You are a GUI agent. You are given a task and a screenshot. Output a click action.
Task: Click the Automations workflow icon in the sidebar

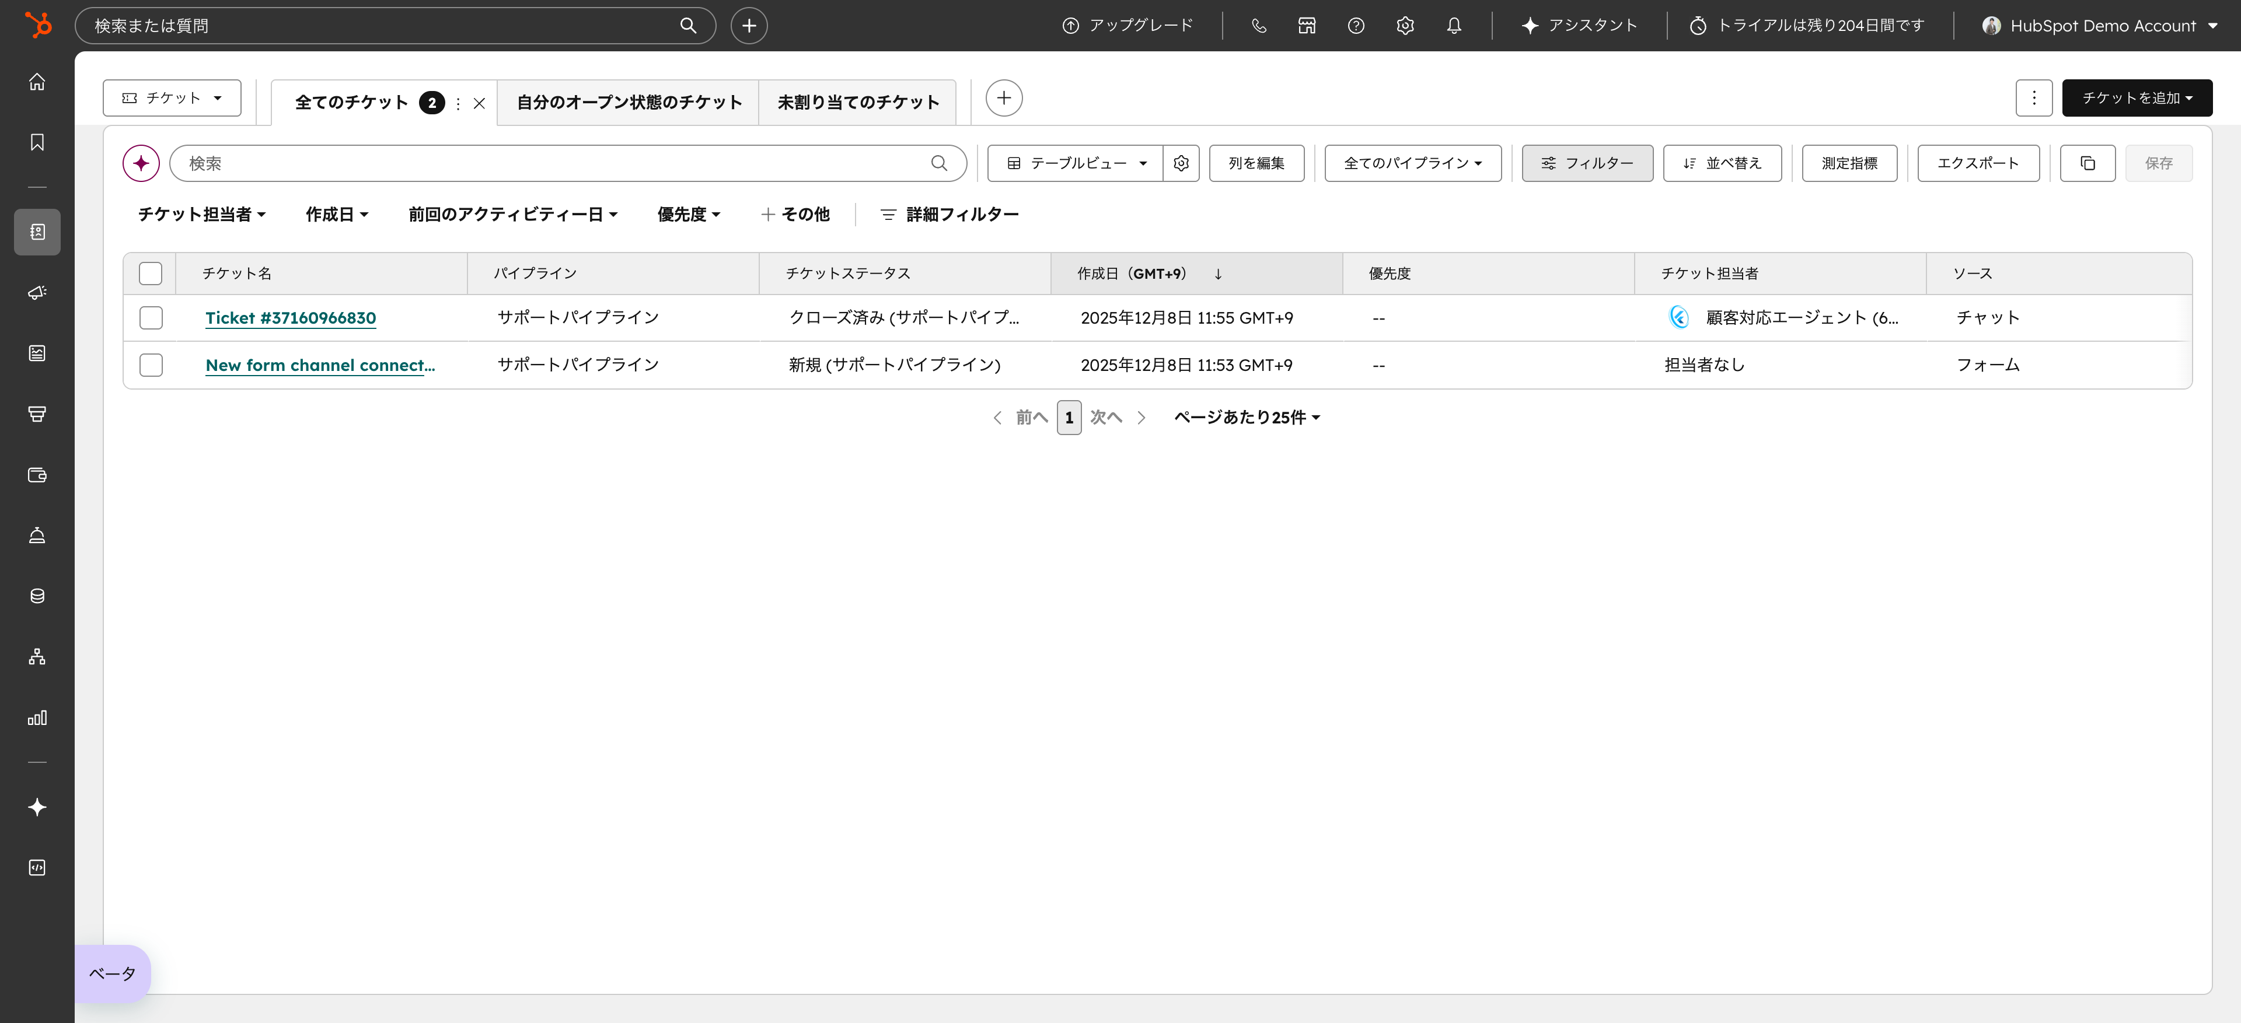(37, 656)
